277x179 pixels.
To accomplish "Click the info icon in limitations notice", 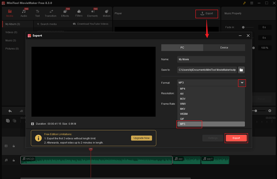I will coord(38,138).
